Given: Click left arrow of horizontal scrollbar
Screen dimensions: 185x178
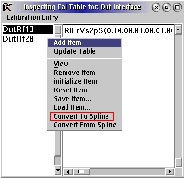Looking at the screenshot, I should point(68,172).
